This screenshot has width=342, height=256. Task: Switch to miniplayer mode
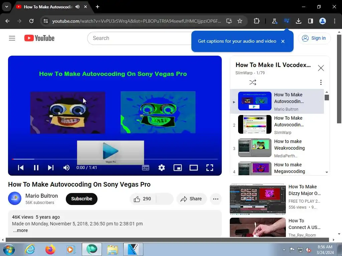[178, 168]
